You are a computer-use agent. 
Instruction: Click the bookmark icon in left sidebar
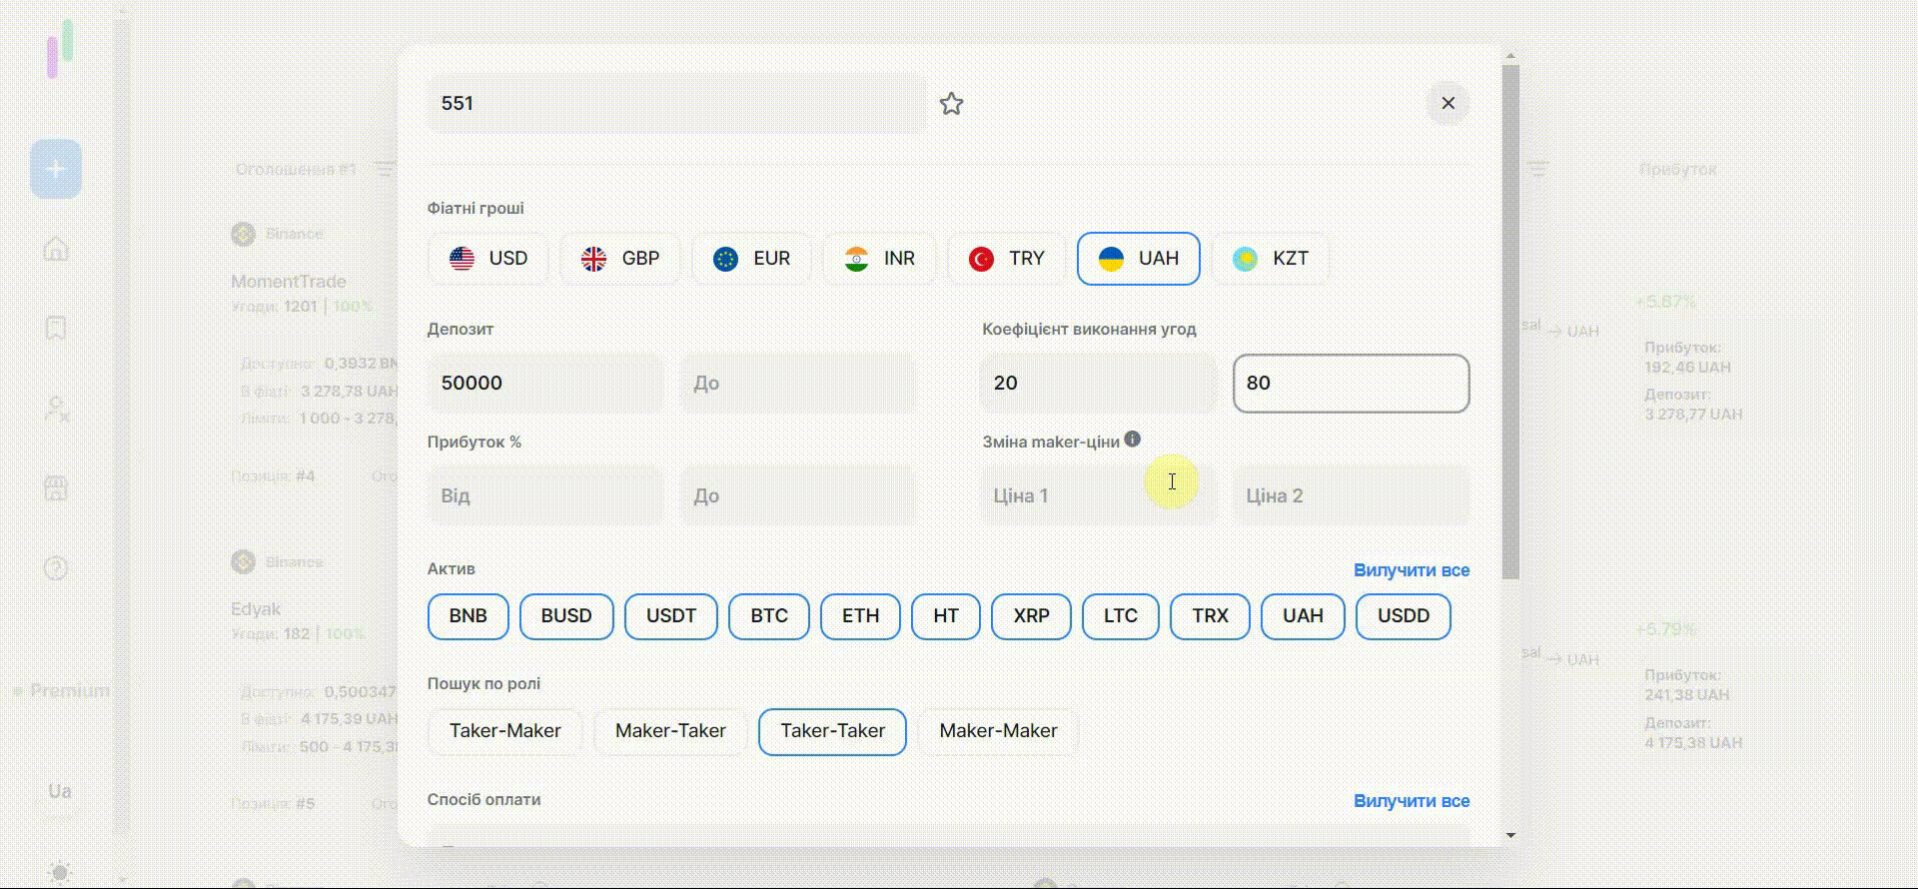pyautogui.click(x=56, y=329)
